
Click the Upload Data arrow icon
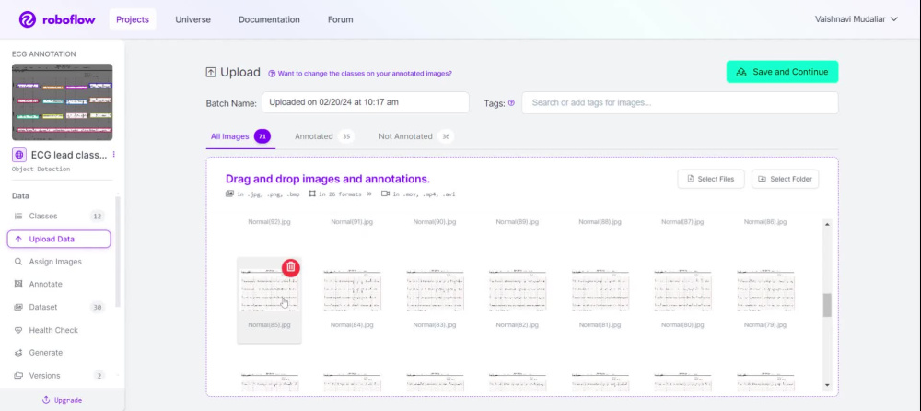[x=18, y=240]
